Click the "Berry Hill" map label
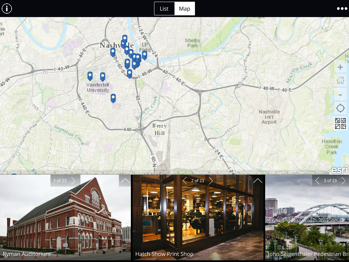The image size is (349, 262). [160, 129]
